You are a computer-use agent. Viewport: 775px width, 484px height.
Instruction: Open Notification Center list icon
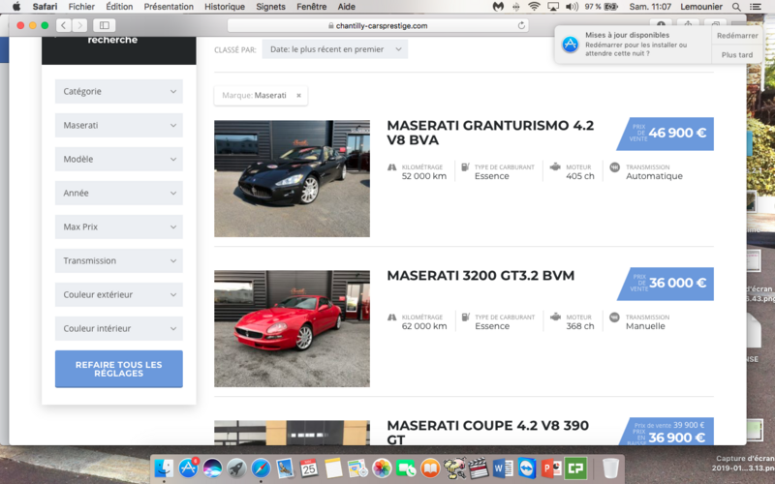pyautogui.click(x=756, y=7)
